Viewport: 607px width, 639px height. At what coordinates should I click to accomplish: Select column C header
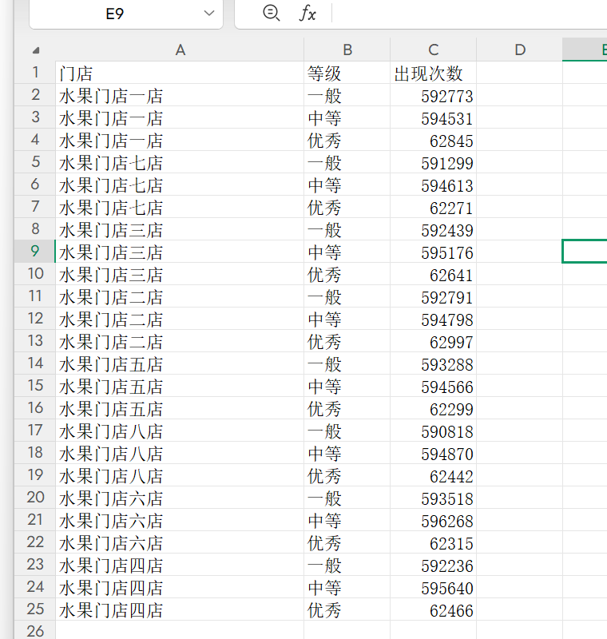pos(433,50)
